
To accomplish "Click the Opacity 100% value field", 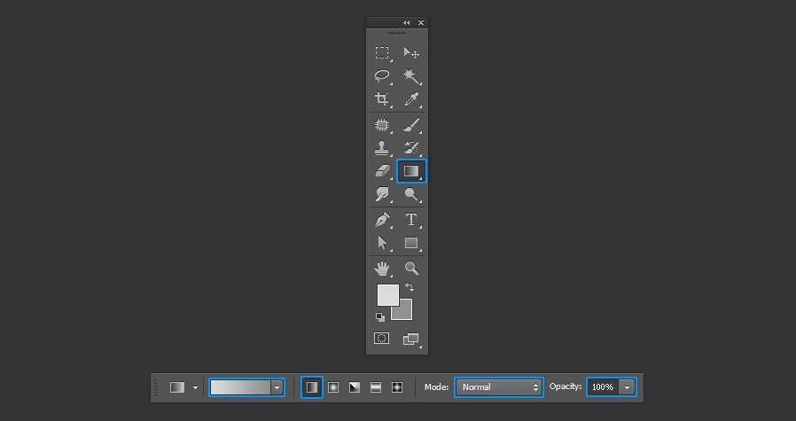I will click(603, 387).
